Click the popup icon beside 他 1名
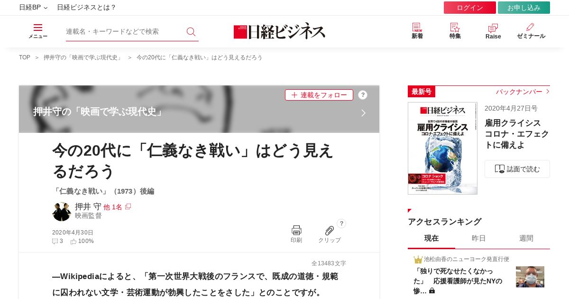The width and height of the screenshot is (569, 299). click(128, 206)
